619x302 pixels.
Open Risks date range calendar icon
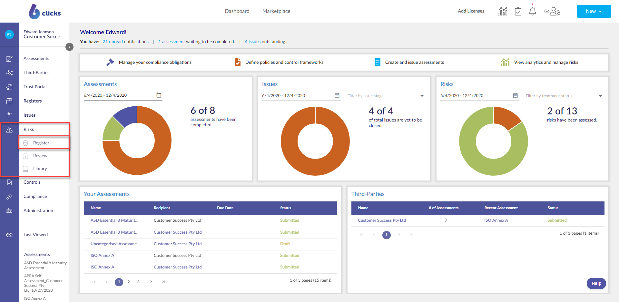(515, 95)
